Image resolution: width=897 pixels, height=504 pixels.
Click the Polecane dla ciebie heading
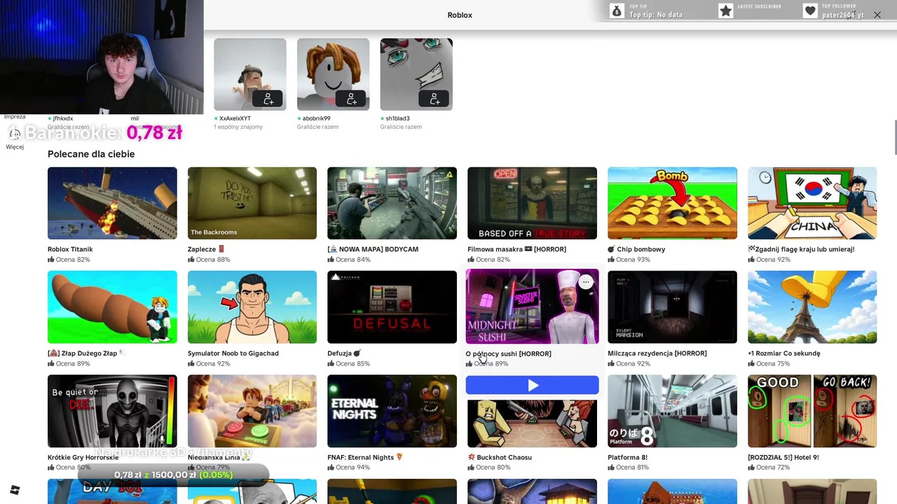[91, 154]
